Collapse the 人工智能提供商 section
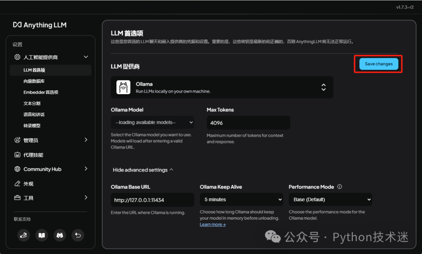Image resolution: width=422 pixels, height=254 pixels. click(x=86, y=57)
